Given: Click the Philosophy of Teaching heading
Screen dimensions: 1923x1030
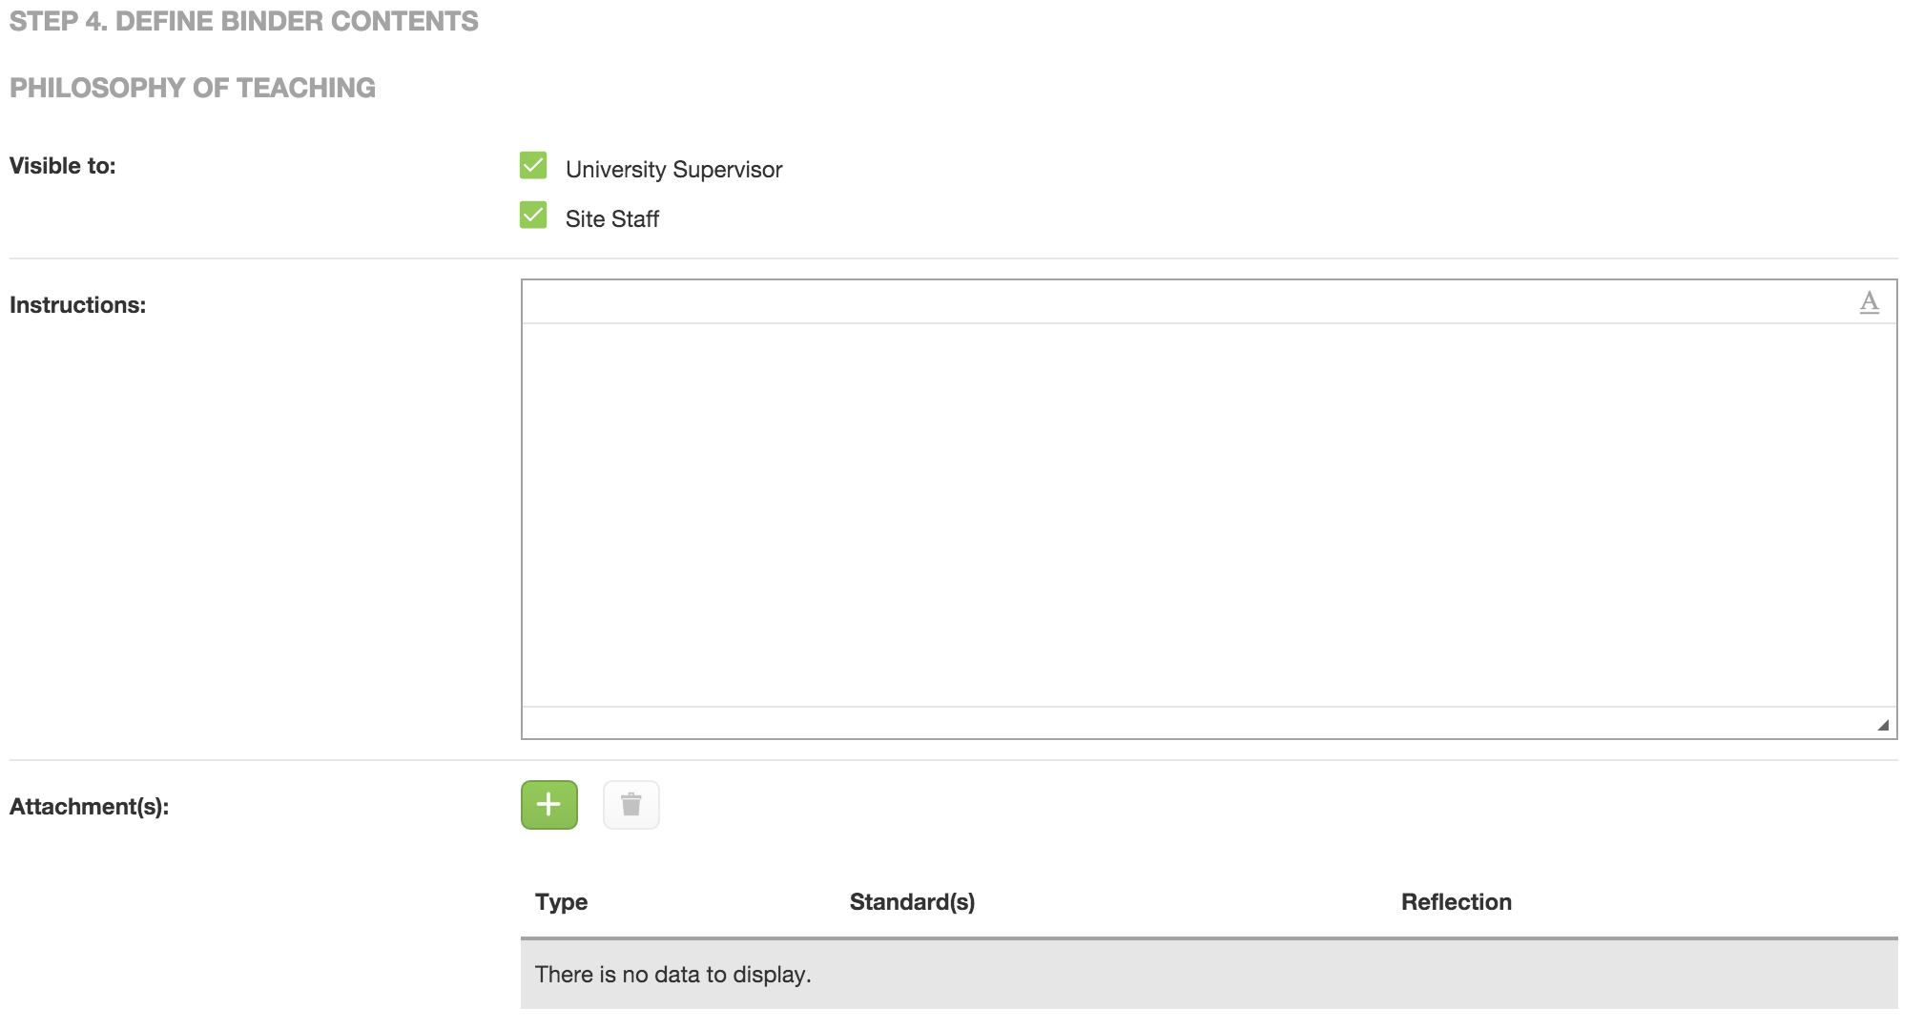Looking at the screenshot, I should (193, 88).
